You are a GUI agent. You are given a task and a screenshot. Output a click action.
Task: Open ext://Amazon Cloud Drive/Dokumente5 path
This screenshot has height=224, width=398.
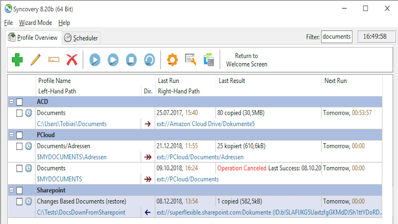pyautogui.click(x=206, y=124)
